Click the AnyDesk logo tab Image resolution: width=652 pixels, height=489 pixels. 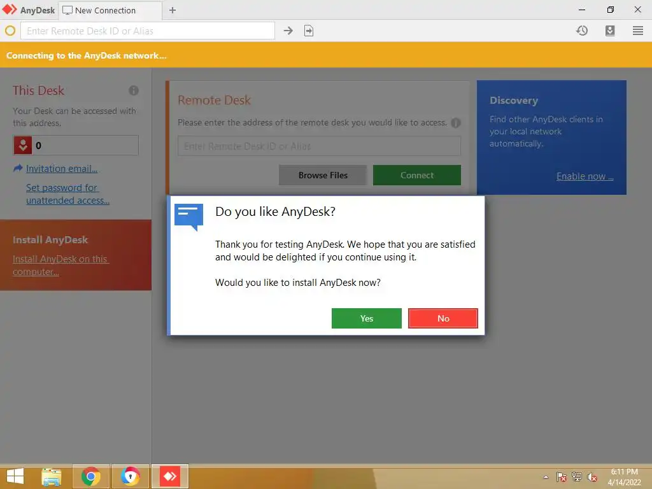pos(29,10)
